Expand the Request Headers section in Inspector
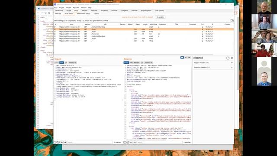277x156 pixels. (x=213, y=63)
